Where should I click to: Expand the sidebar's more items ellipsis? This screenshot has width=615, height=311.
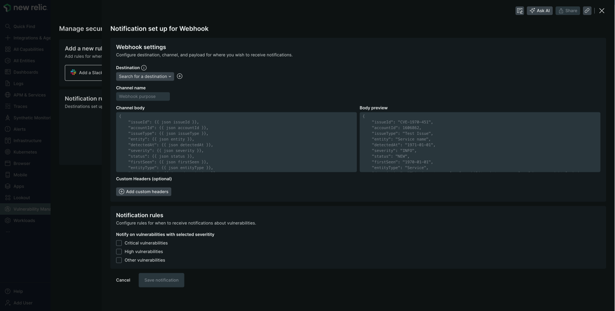(8, 232)
